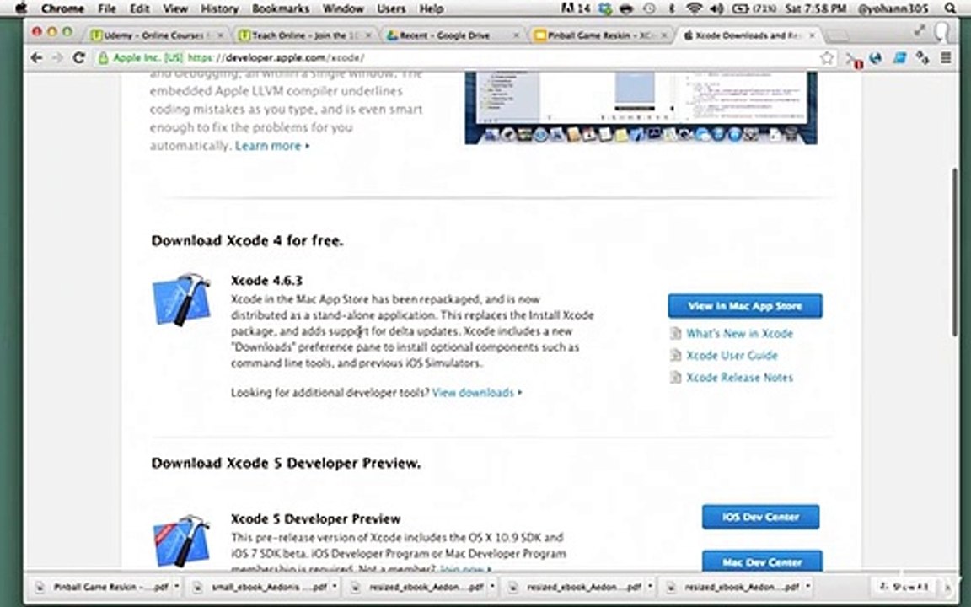Screen dimensions: 971x607
Task: Enter full screen with the window's arrows icon
Action: pyautogui.click(x=920, y=30)
